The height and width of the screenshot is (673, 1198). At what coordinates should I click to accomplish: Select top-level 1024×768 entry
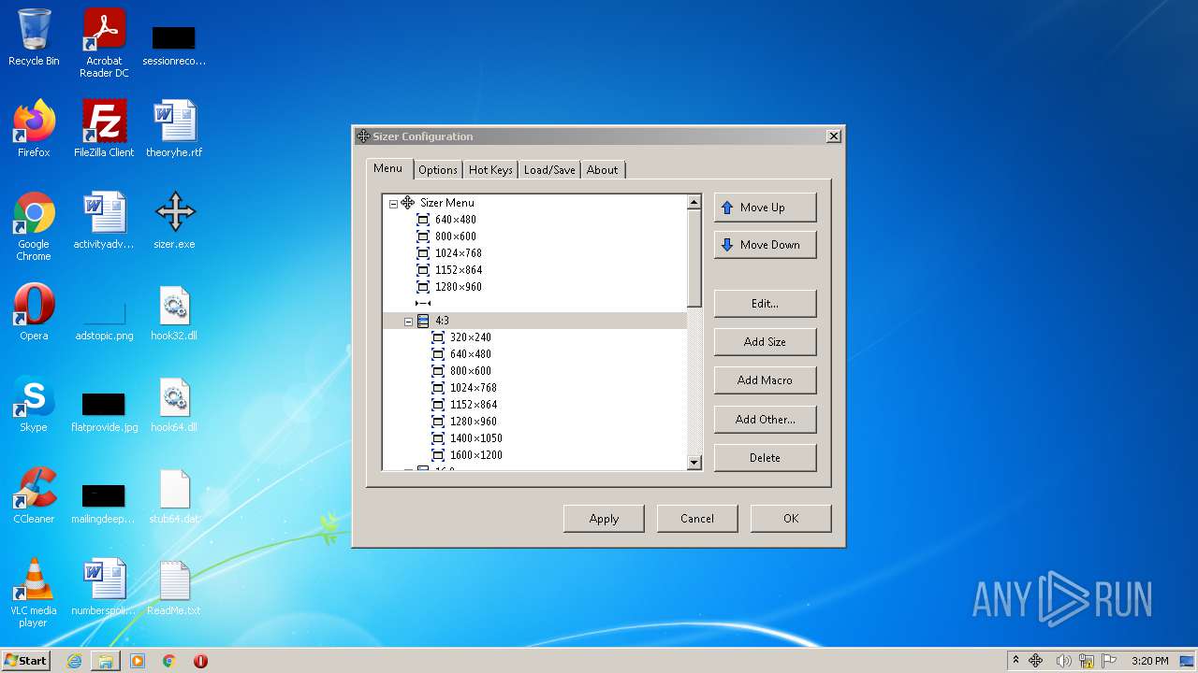pyautogui.click(x=459, y=253)
